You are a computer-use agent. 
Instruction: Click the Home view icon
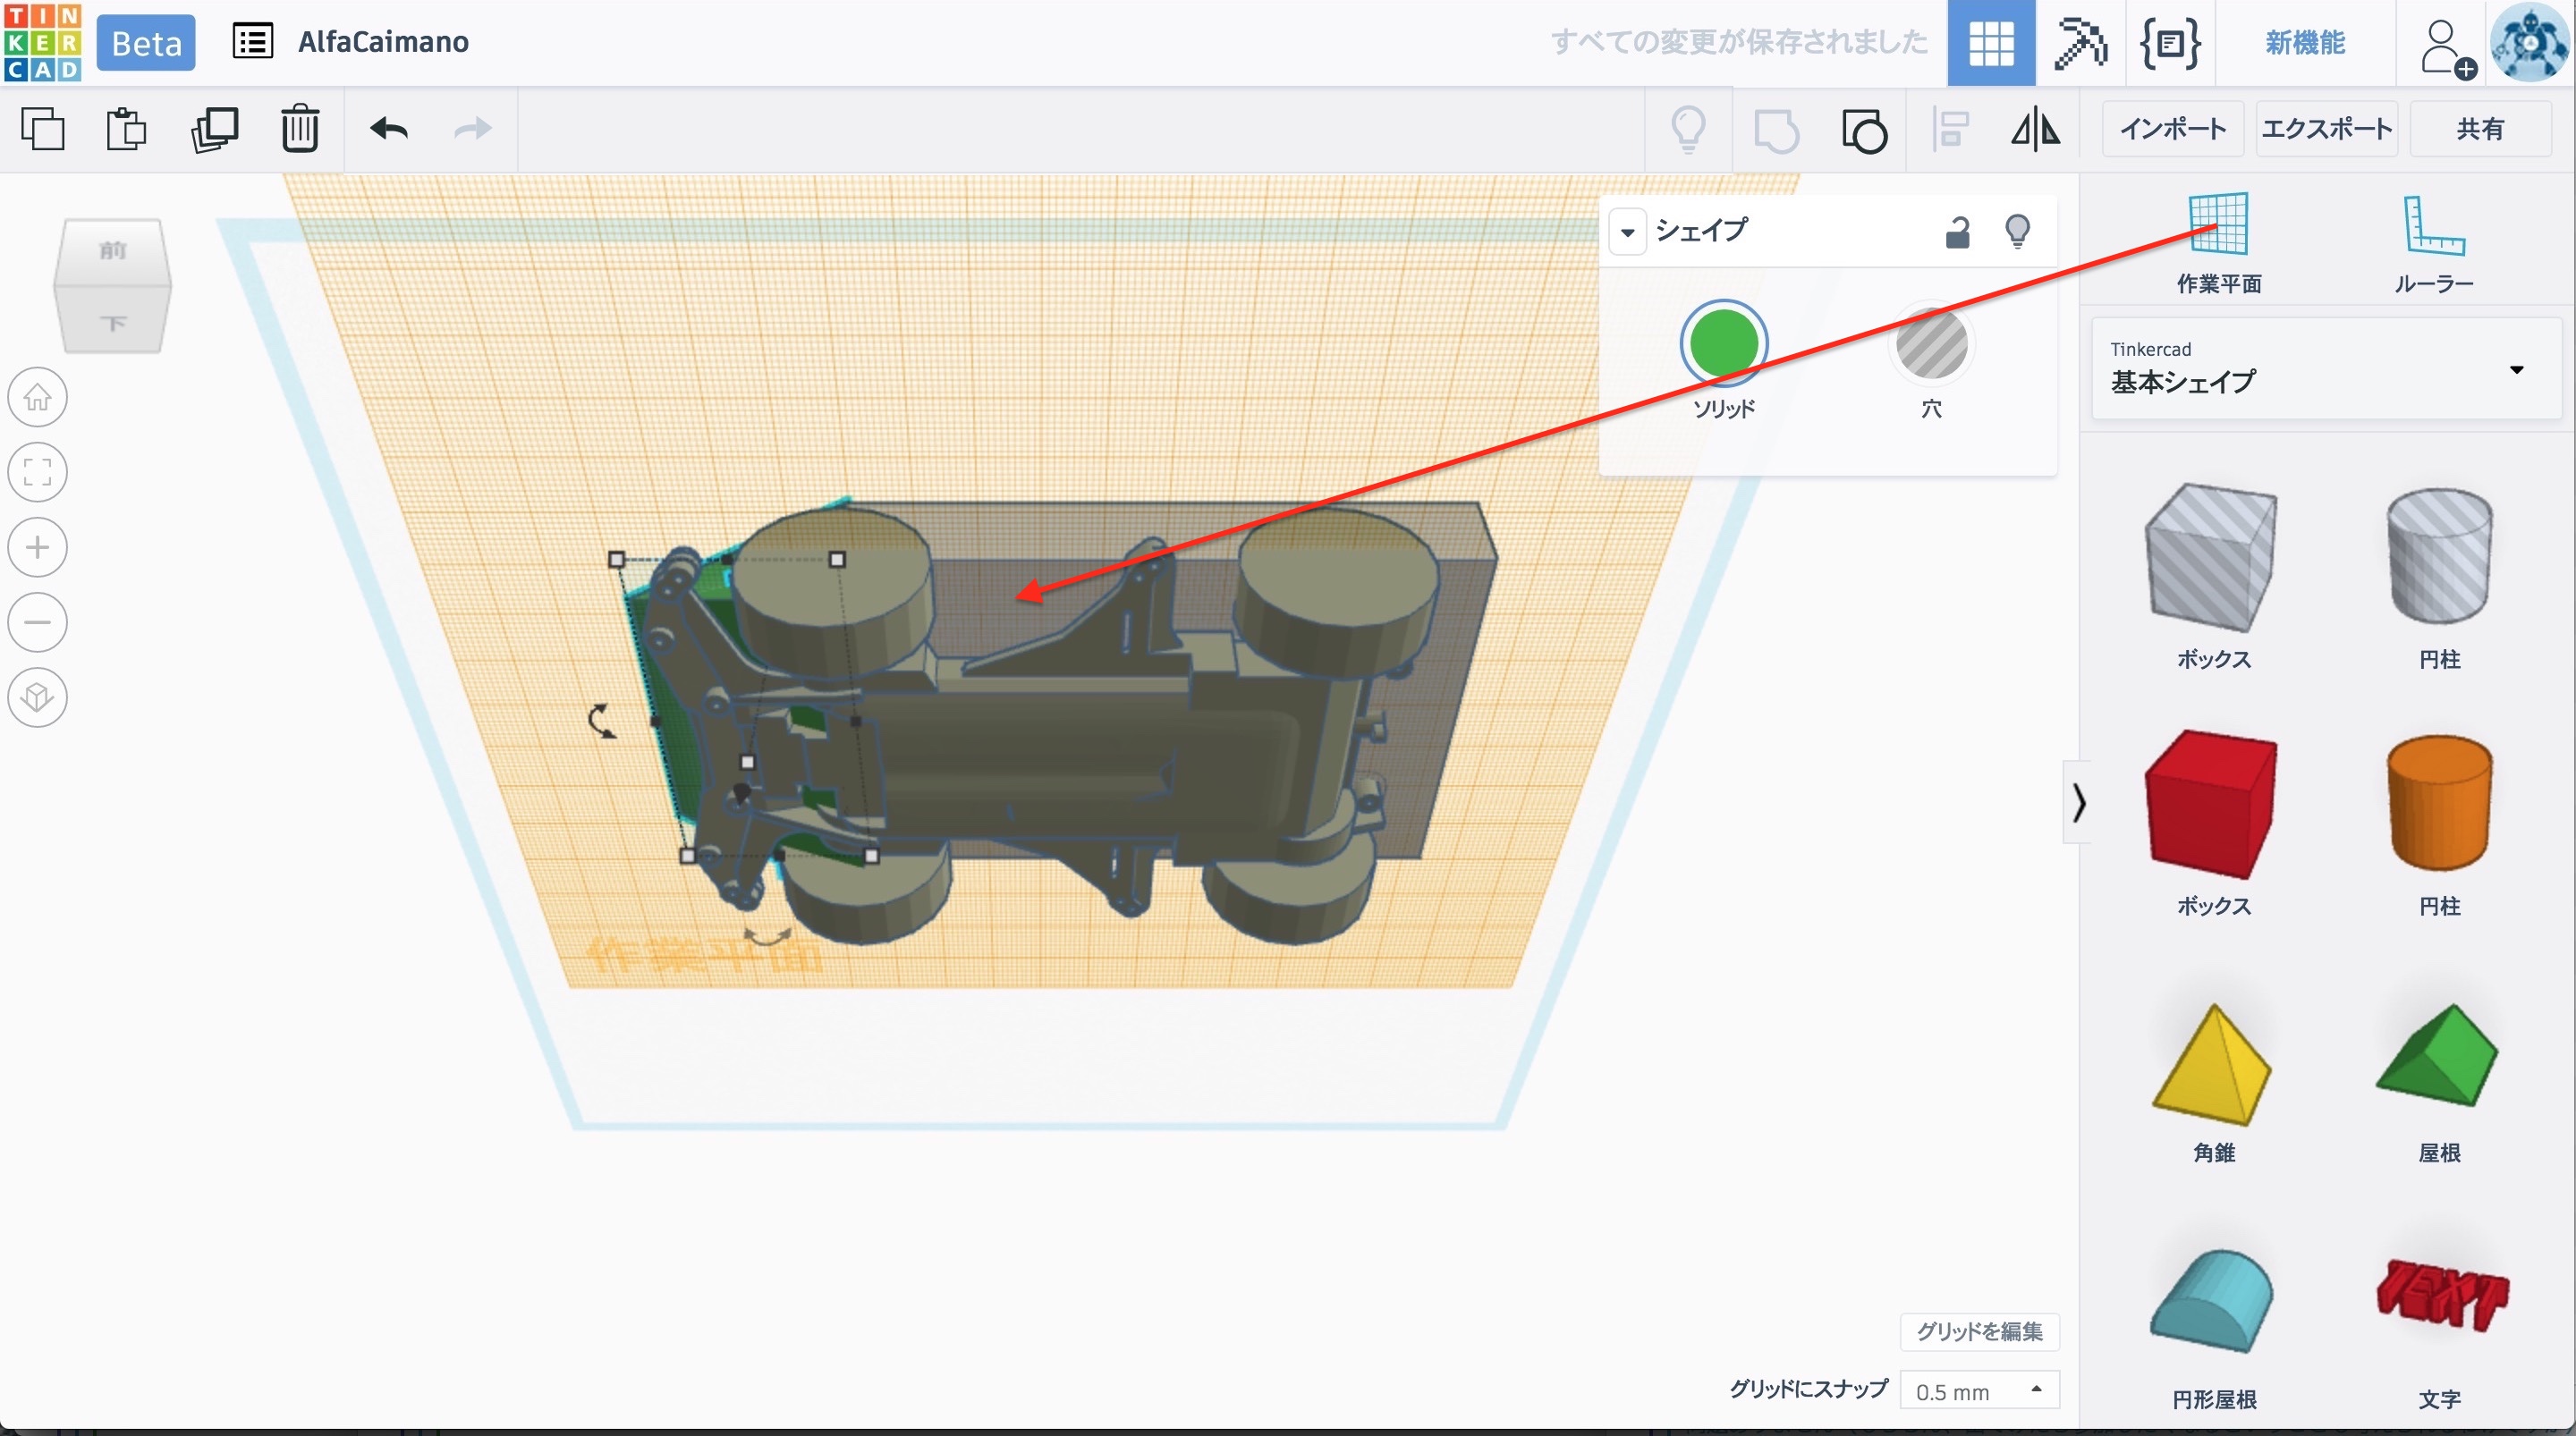[x=38, y=397]
